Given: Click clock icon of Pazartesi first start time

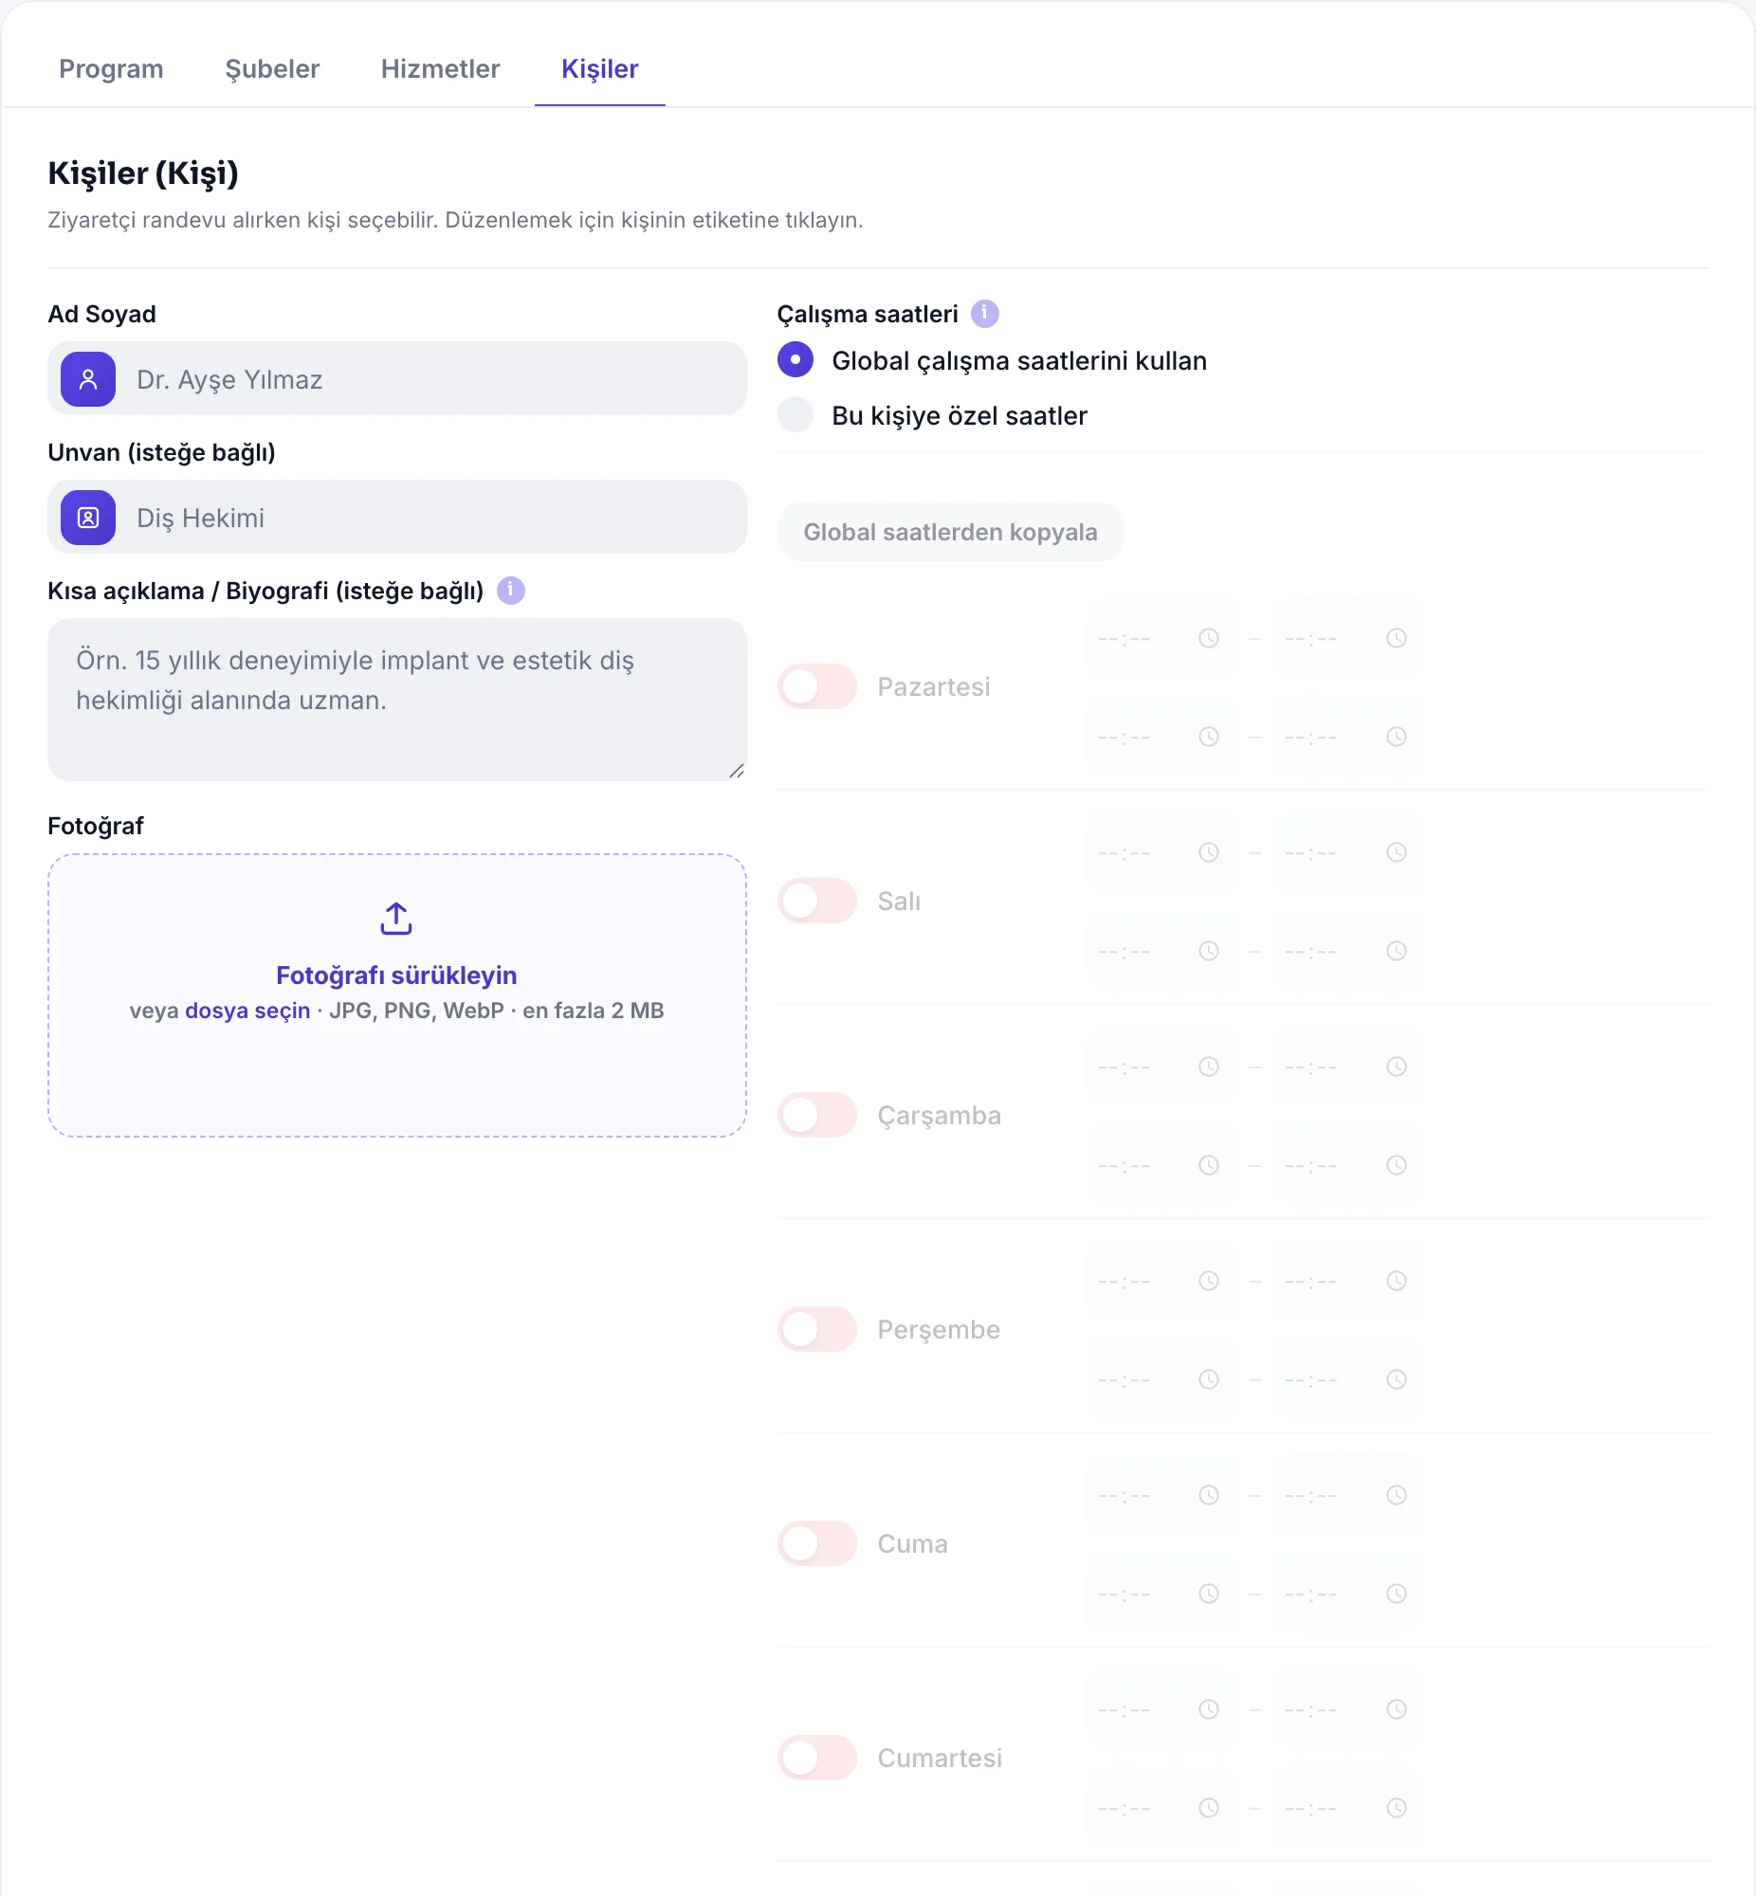Looking at the screenshot, I should tap(1208, 638).
